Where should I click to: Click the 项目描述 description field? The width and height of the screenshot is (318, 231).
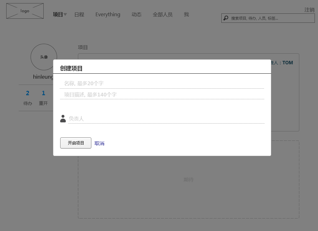click(x=162, y=95)
